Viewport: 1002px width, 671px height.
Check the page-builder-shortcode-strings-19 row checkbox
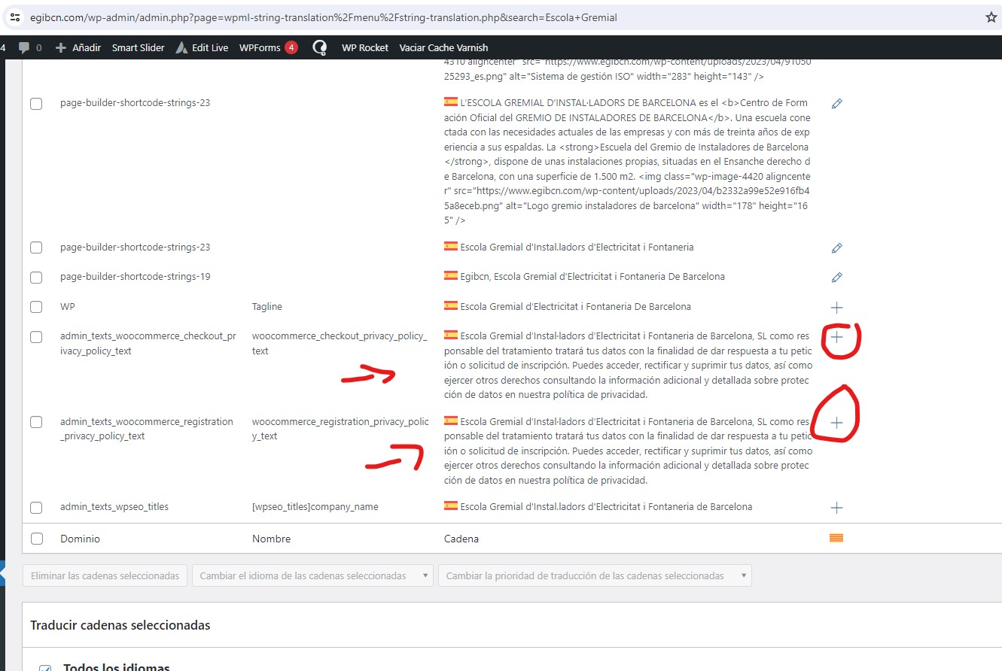(36, 278)
